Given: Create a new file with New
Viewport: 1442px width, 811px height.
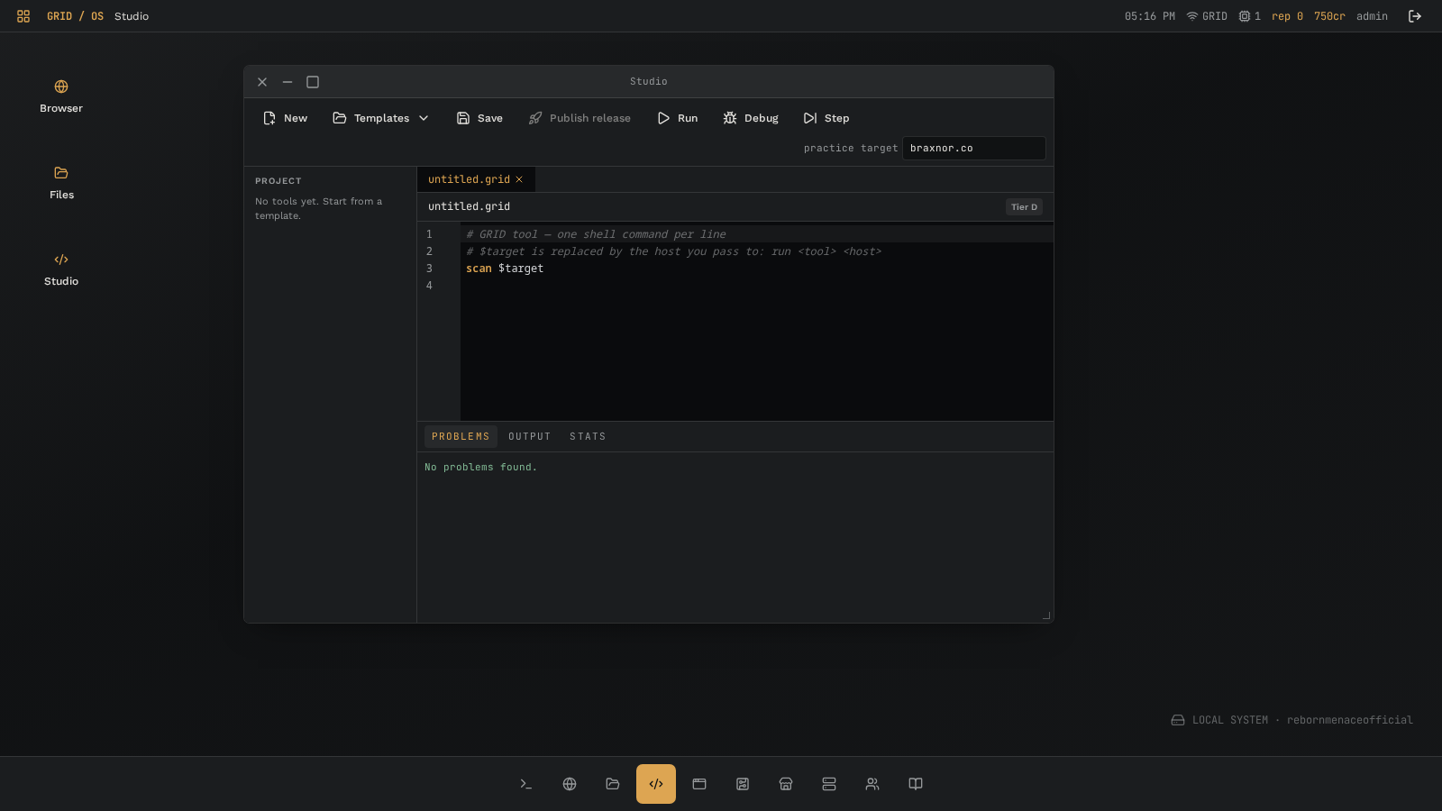Looking at the screenshot, I should click(286, 118).
